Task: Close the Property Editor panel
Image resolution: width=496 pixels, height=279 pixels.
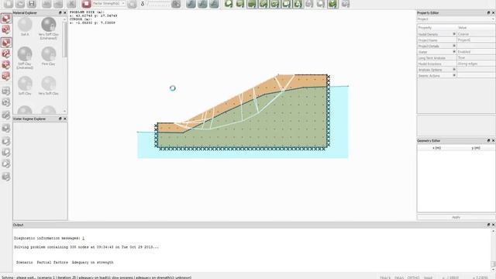Action: pyautogui.click(x=493, y=12)
